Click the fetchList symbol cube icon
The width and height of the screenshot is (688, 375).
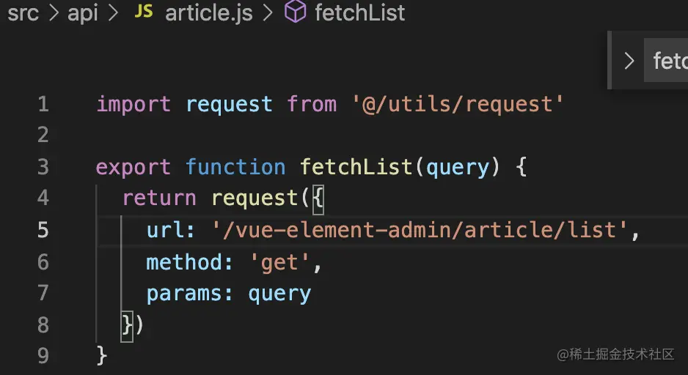(295, 13)
